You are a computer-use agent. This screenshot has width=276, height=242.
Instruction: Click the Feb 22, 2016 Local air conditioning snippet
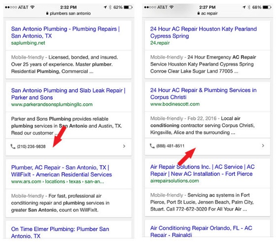click(203, 126)
